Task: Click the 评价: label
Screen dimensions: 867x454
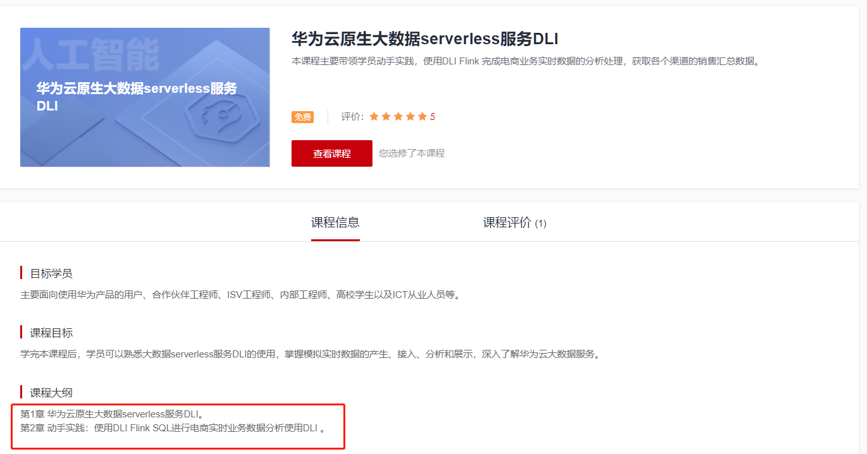Action: (x=353, y=117)
